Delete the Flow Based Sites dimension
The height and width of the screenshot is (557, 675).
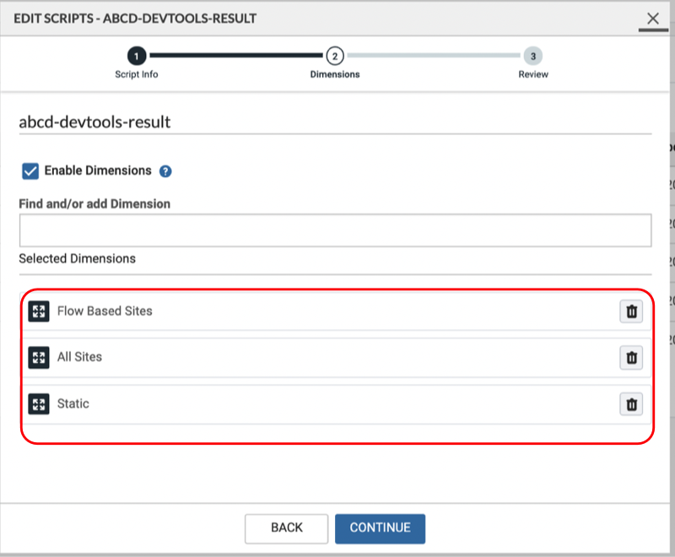point(630,311)
